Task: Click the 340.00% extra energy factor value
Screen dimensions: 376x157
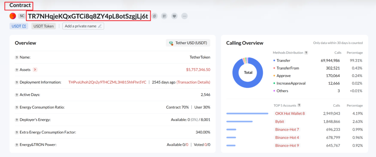Action: pyautogui.click(x=203, y=132)
